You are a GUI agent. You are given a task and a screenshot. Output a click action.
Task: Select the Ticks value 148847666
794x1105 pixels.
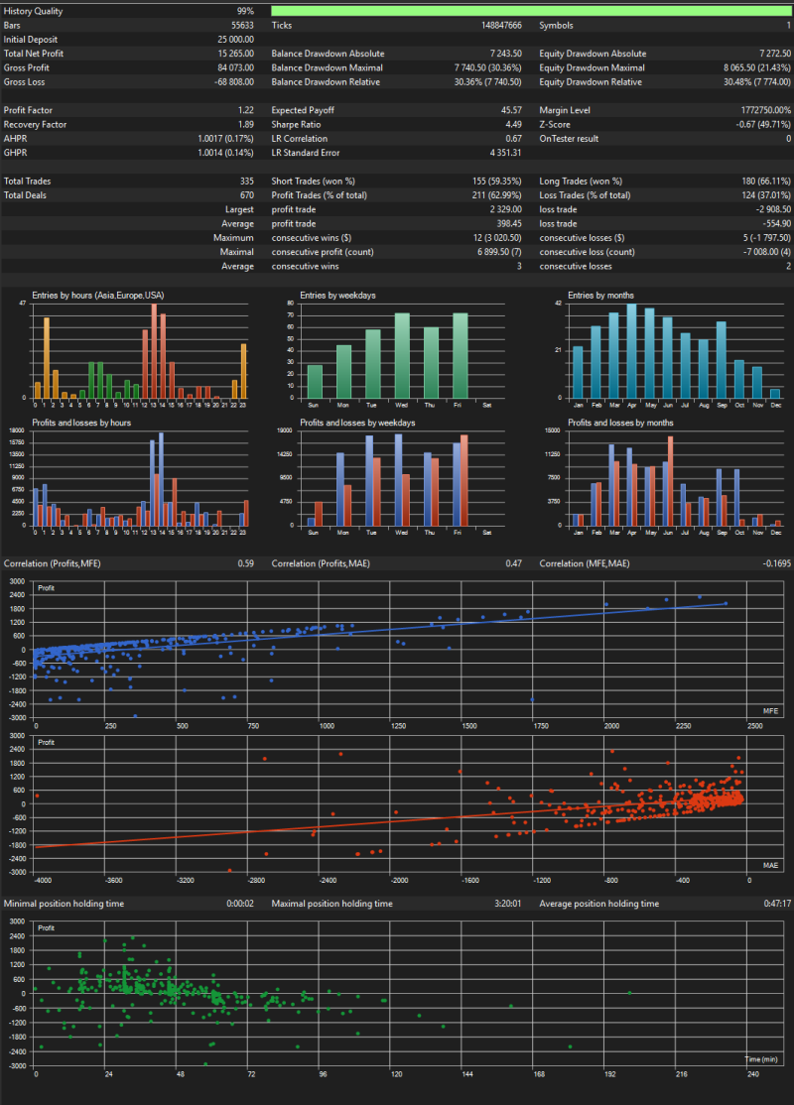tap(501, 26)
